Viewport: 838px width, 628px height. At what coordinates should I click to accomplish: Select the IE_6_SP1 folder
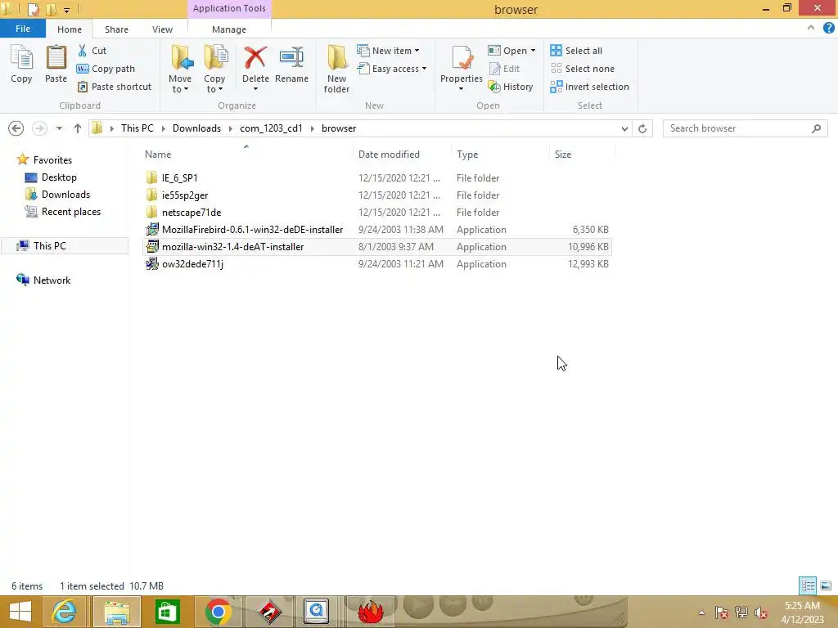tap(179, 178)
